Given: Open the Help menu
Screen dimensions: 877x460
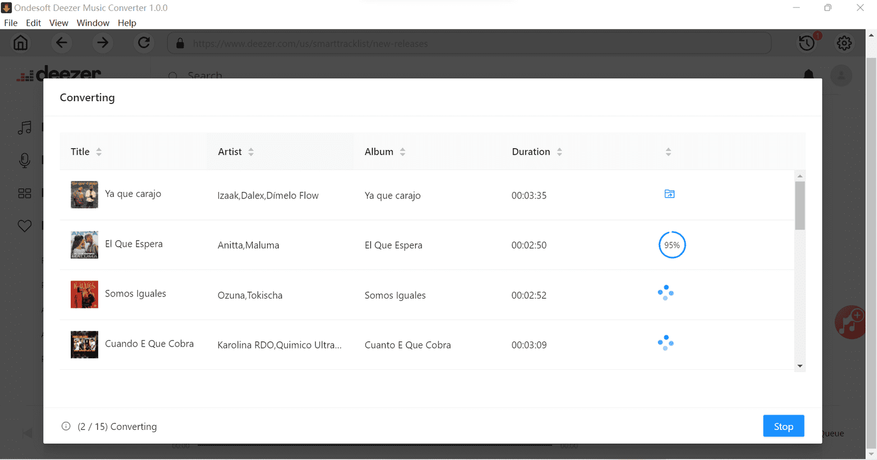Looking at the screenshot, I should click(x=127, y=23).
